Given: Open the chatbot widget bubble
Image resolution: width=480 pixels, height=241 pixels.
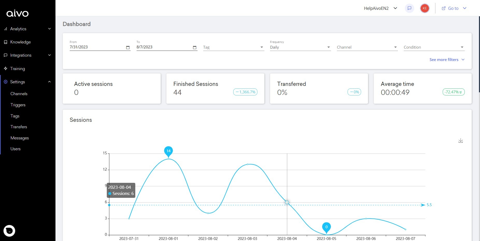Looking at the screenshot, I should (x=9, y=231).
